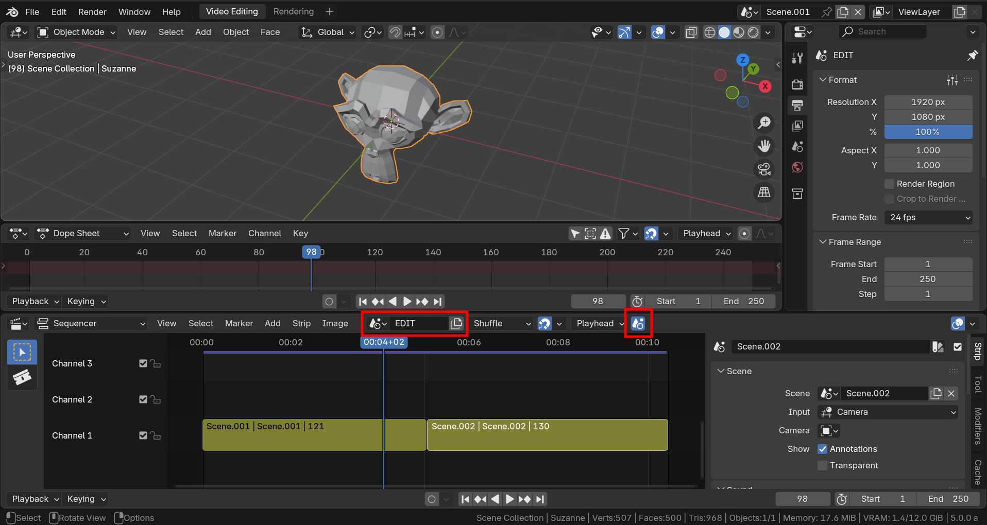Click the Search field in properties editor
Screen dimensions: 987x525
click(882, 31)
